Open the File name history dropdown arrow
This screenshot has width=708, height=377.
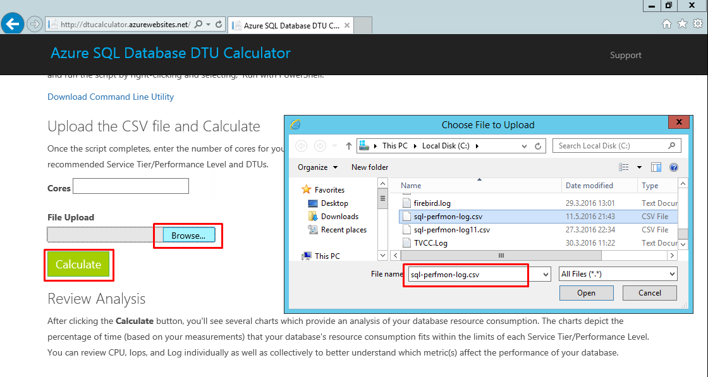point(546,274)
